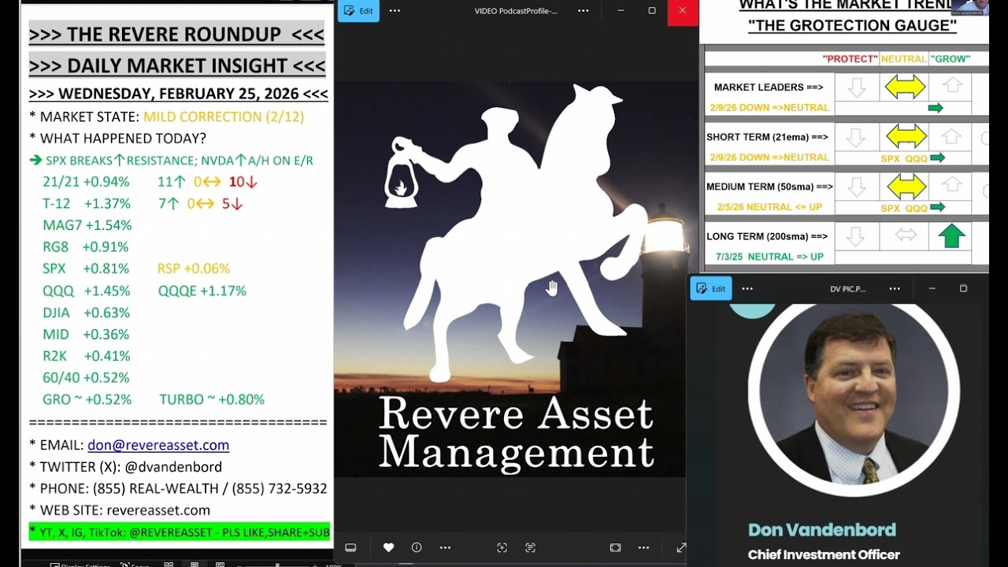Click the fit-to-window icon in Photos
Image resolution: width=1008 pixels, height=567 pixels.
615,547
